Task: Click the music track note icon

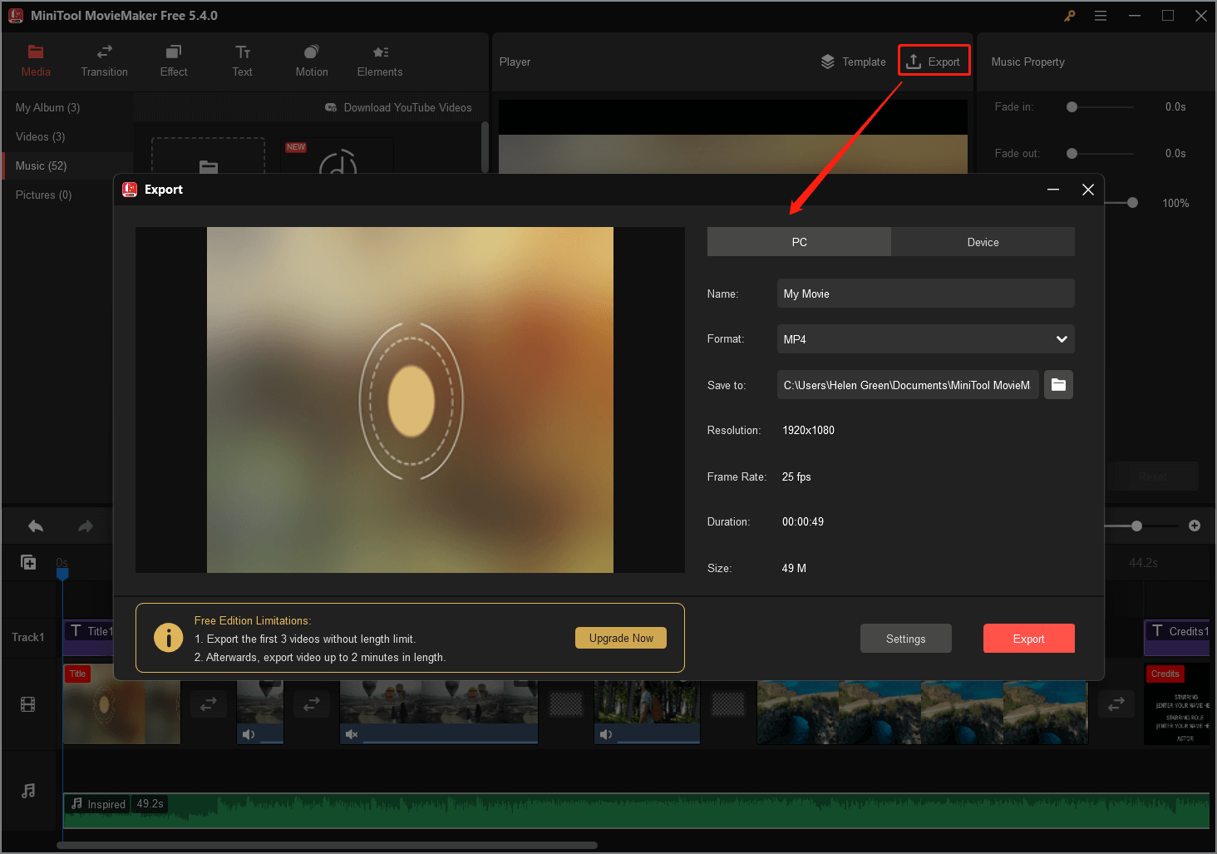Action: (28, 791)
